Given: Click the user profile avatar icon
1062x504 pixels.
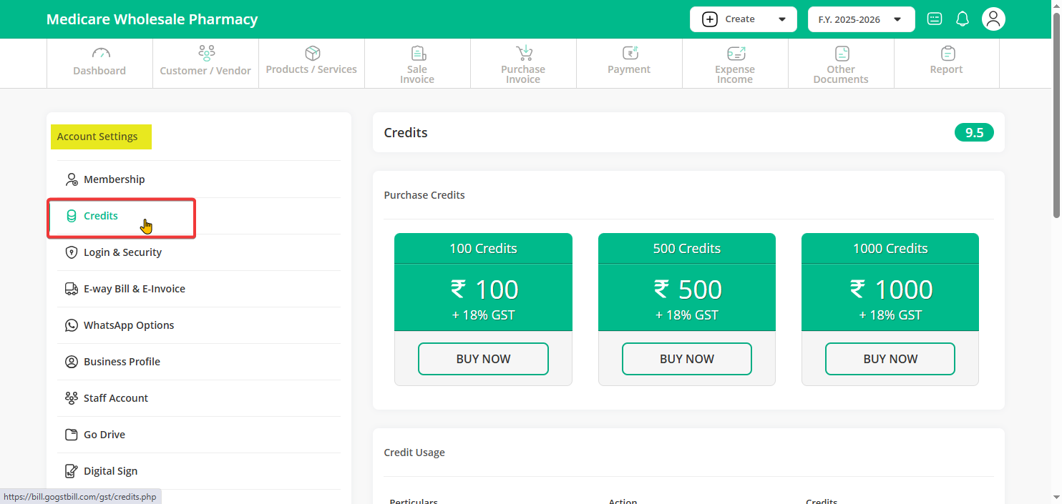Looking at the screenshot, I should (993, 19).
